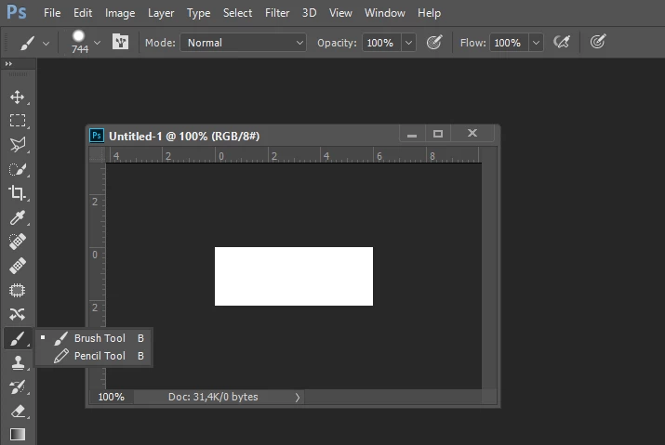Click the Flow 100% input field
This screenshot has width=665, height=445.
pos(509,43)
